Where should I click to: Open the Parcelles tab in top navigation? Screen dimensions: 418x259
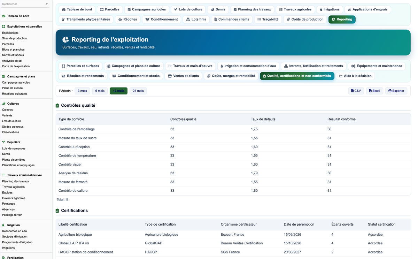pyautogui.click(x=110, y=9)
